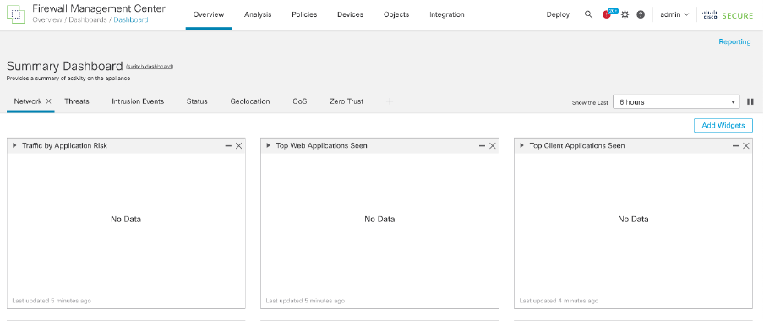Screen dimensions: 764x321
Task: Close the Top Client Applications Seen widget
Action: pos(746,145)
